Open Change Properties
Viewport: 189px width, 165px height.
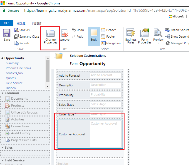pyautogui.click(x=50, y=37)
